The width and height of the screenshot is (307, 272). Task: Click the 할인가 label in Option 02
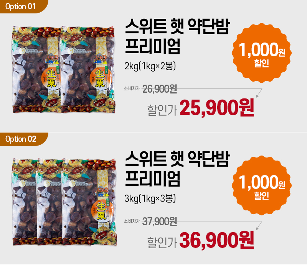pyautogui.click(x=162, y=242)
